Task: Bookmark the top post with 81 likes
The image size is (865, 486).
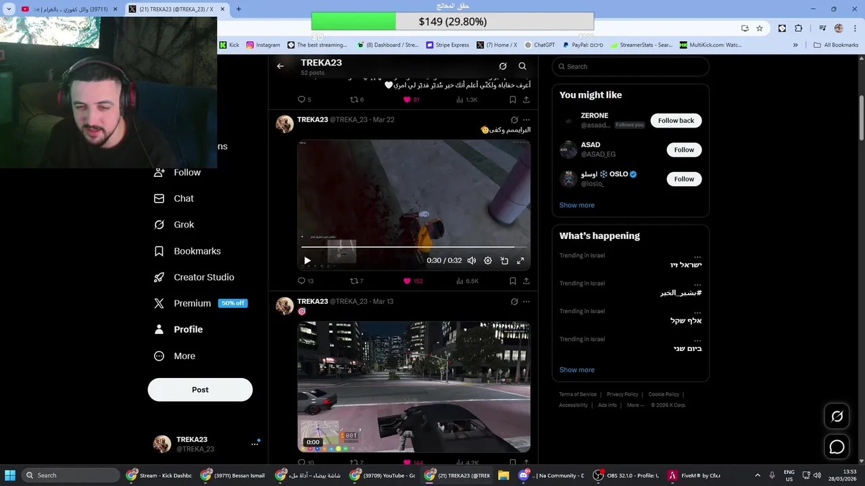Action: (x=513, y=99)
